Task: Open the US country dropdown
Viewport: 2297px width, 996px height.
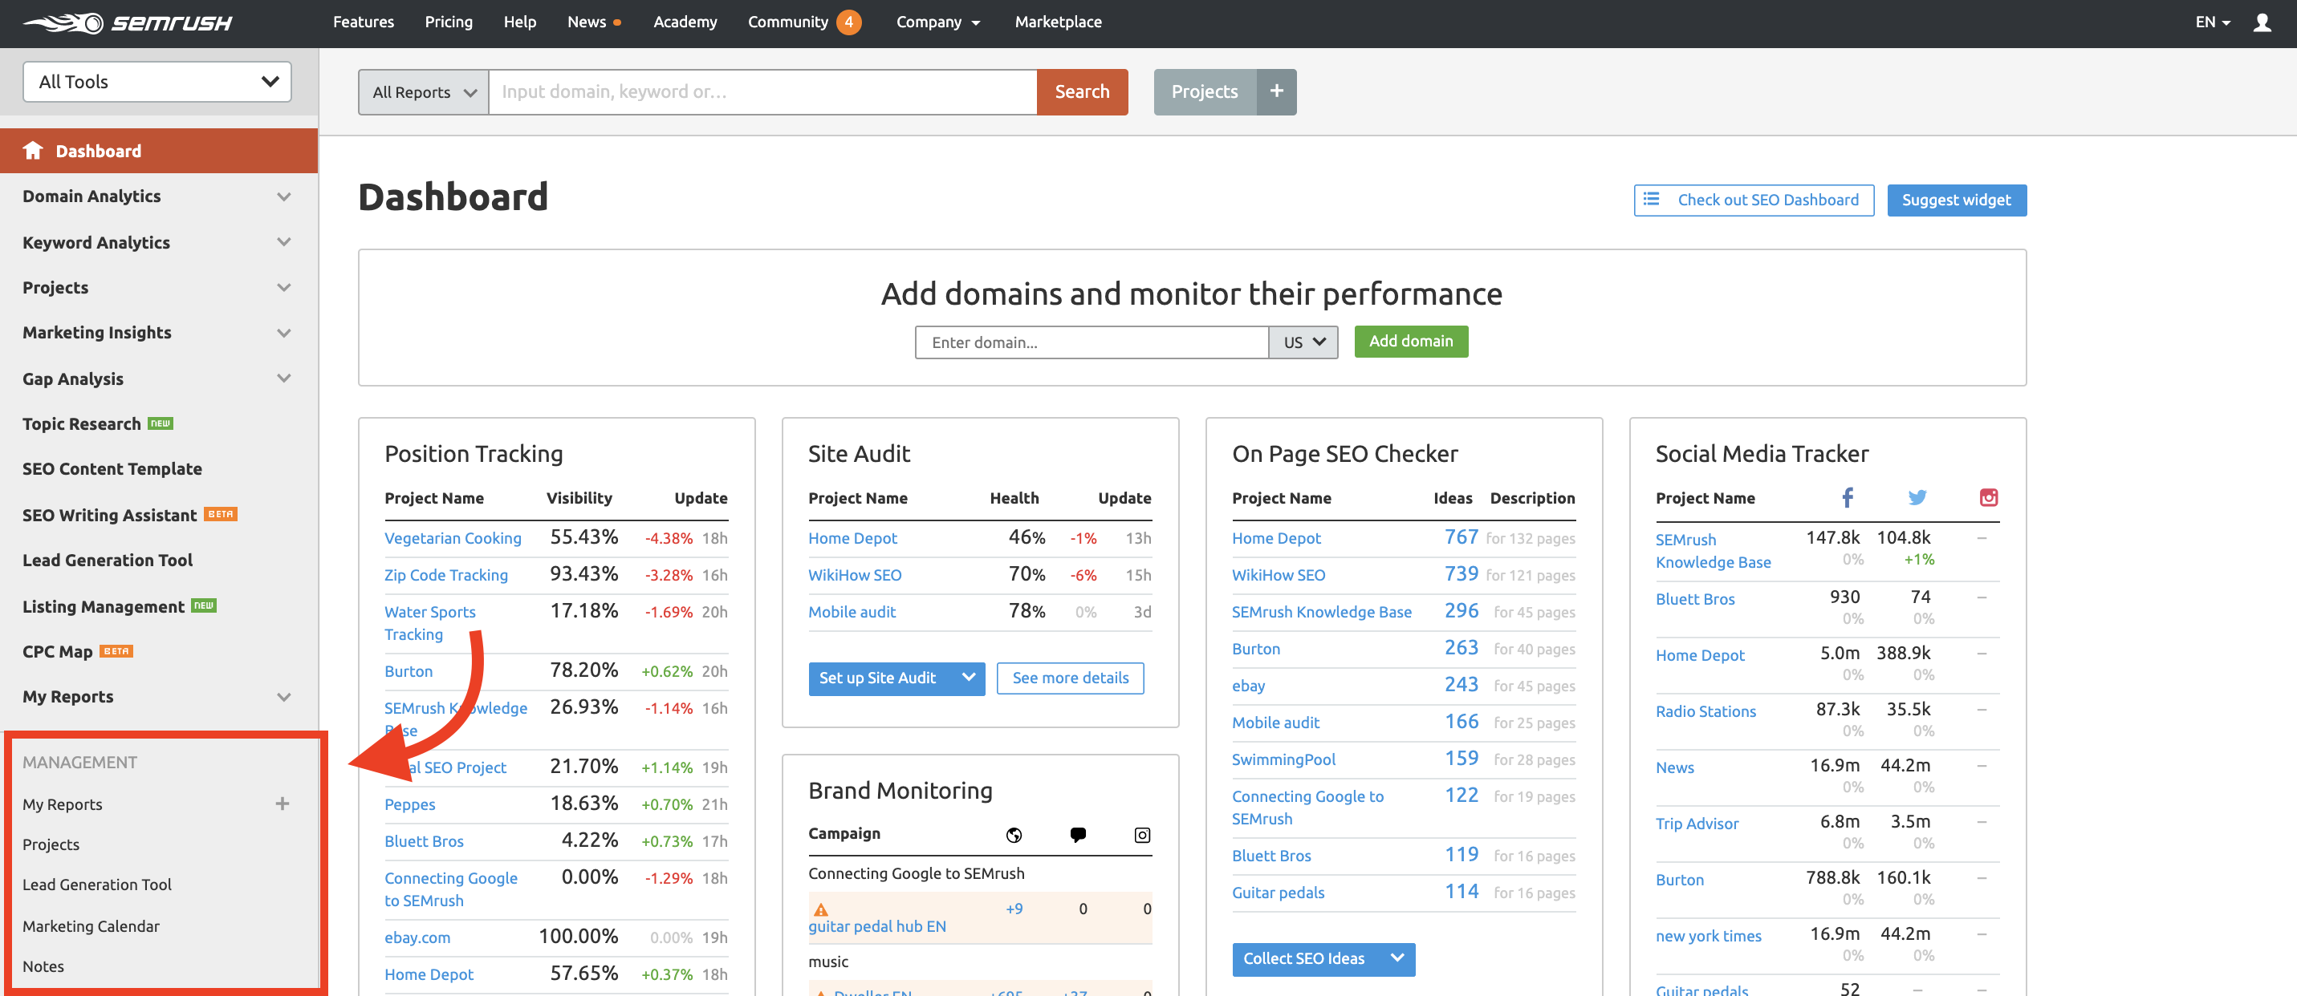Action: 1303,342
